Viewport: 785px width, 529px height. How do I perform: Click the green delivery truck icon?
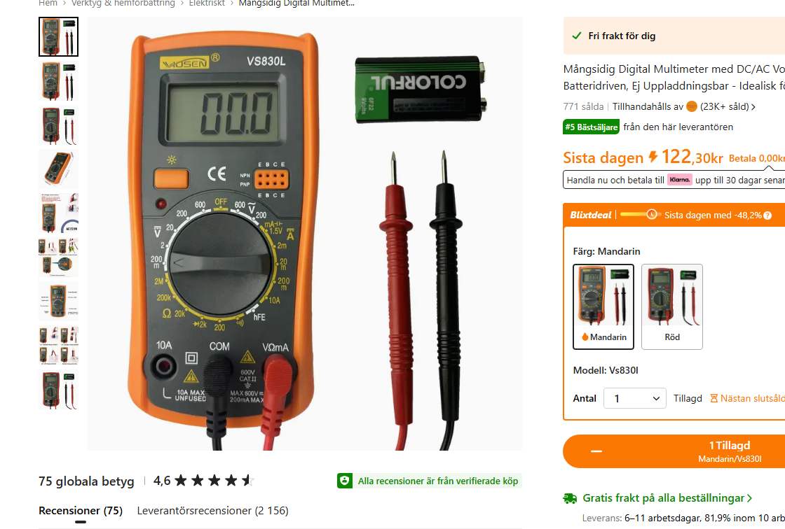pos(570,498)
